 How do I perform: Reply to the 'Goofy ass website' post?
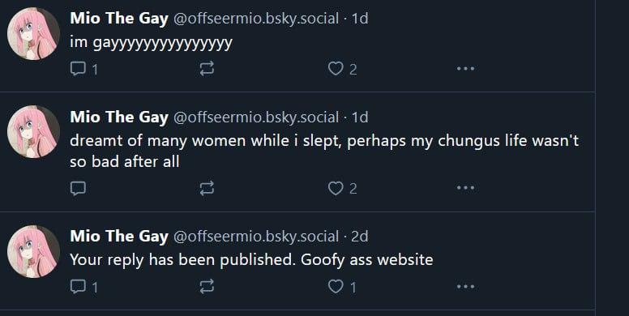coord(83,287)
